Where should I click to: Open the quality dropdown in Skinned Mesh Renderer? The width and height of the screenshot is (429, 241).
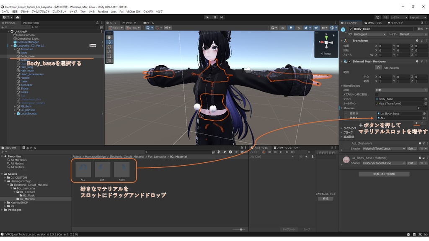[401, 90]
